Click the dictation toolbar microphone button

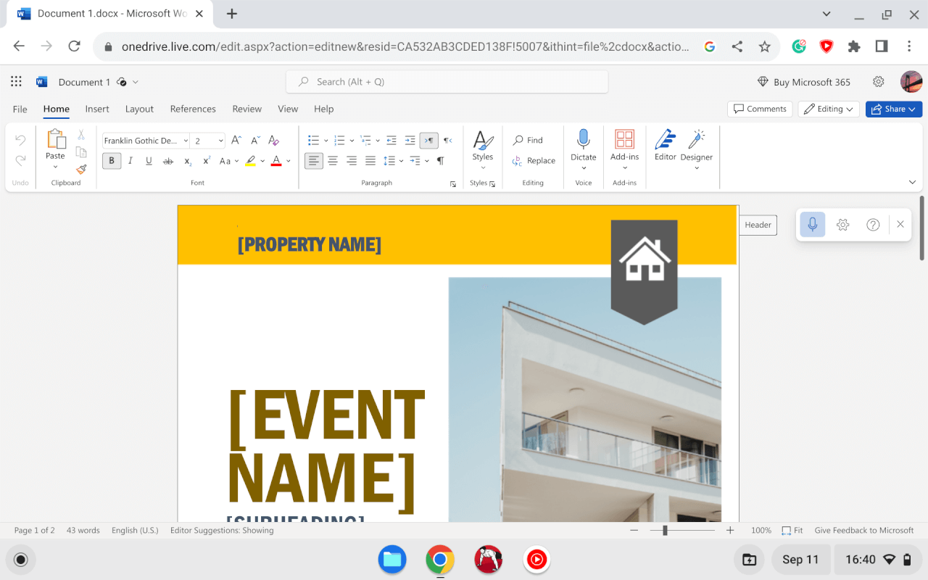tap(813, 225)
